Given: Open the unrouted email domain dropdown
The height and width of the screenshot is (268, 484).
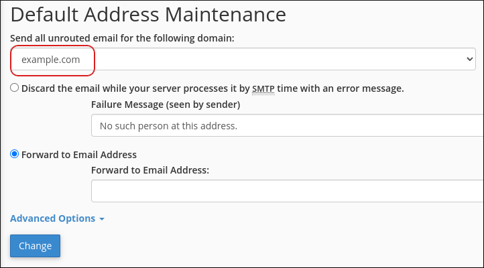Looking at the screenshot, I should [x=268, y=60].
